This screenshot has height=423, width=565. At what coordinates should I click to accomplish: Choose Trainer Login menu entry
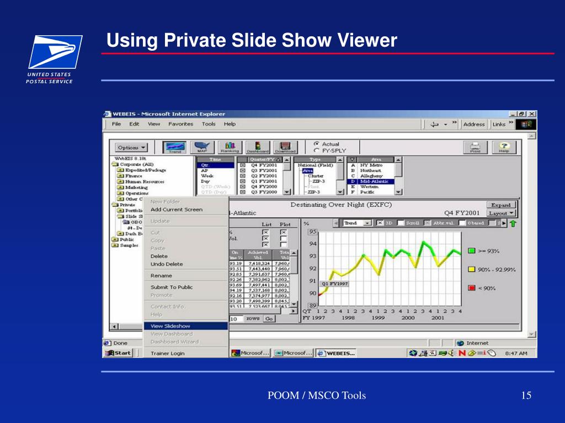click(x=168, y=353)
